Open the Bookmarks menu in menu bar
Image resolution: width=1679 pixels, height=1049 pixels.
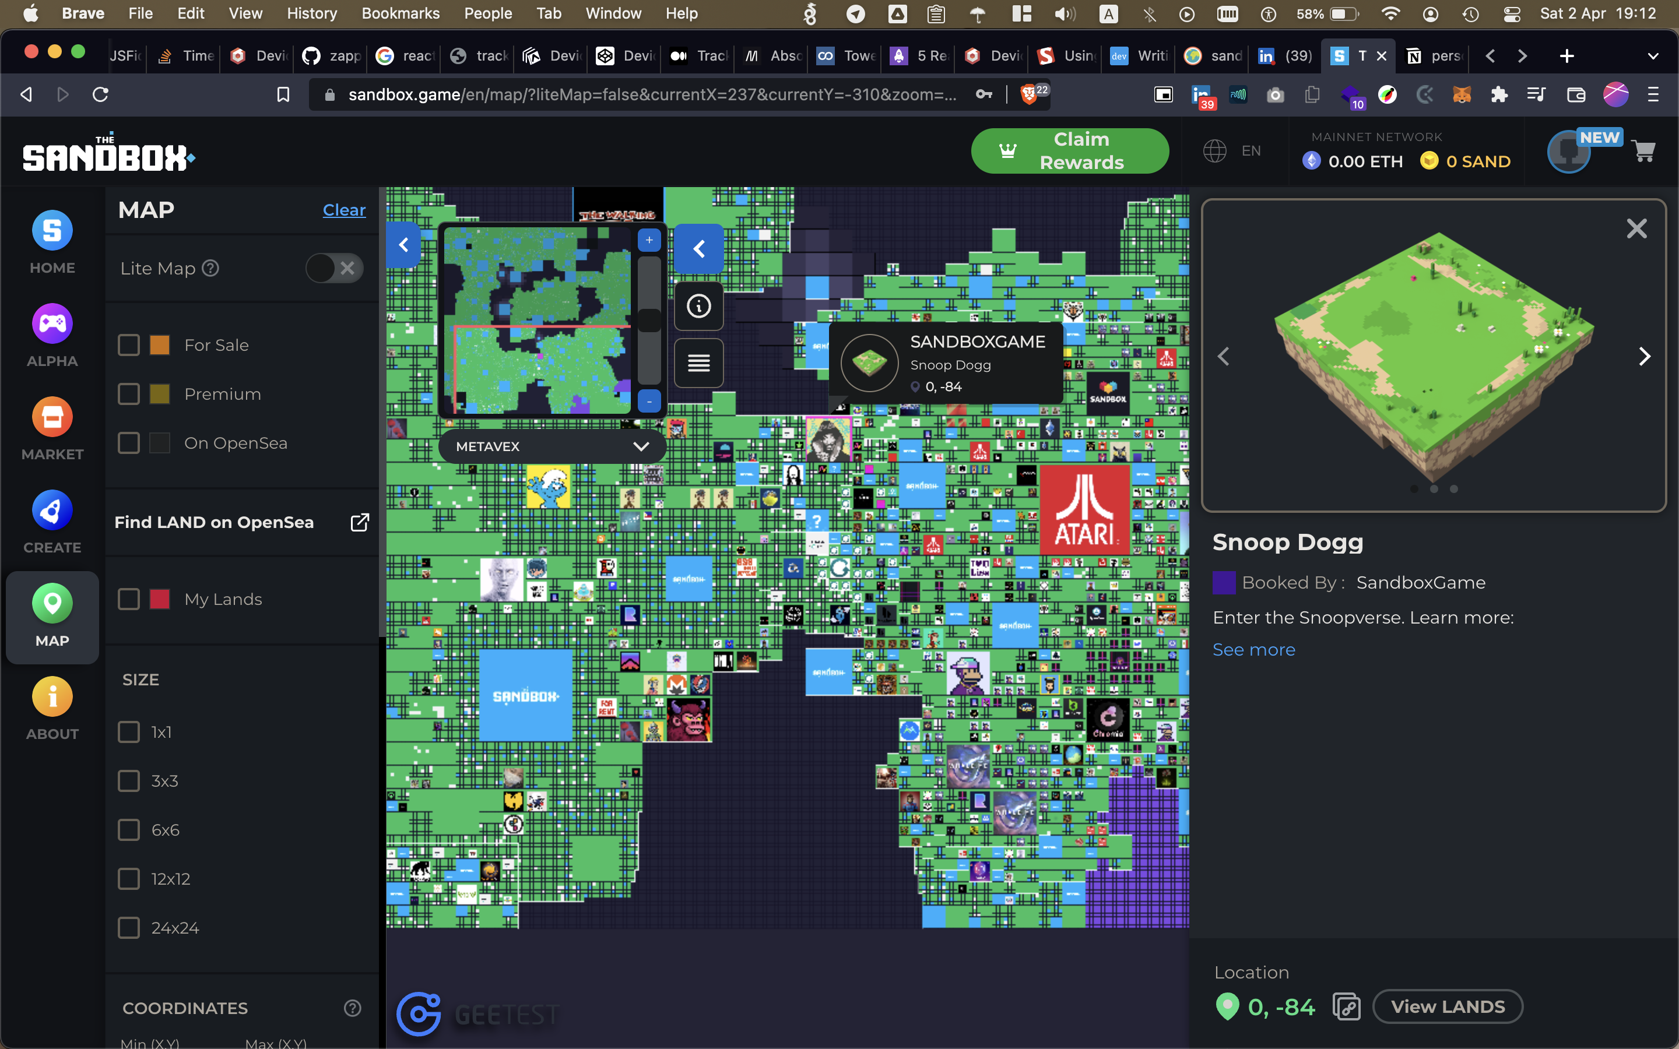click(x=401, y=13)
